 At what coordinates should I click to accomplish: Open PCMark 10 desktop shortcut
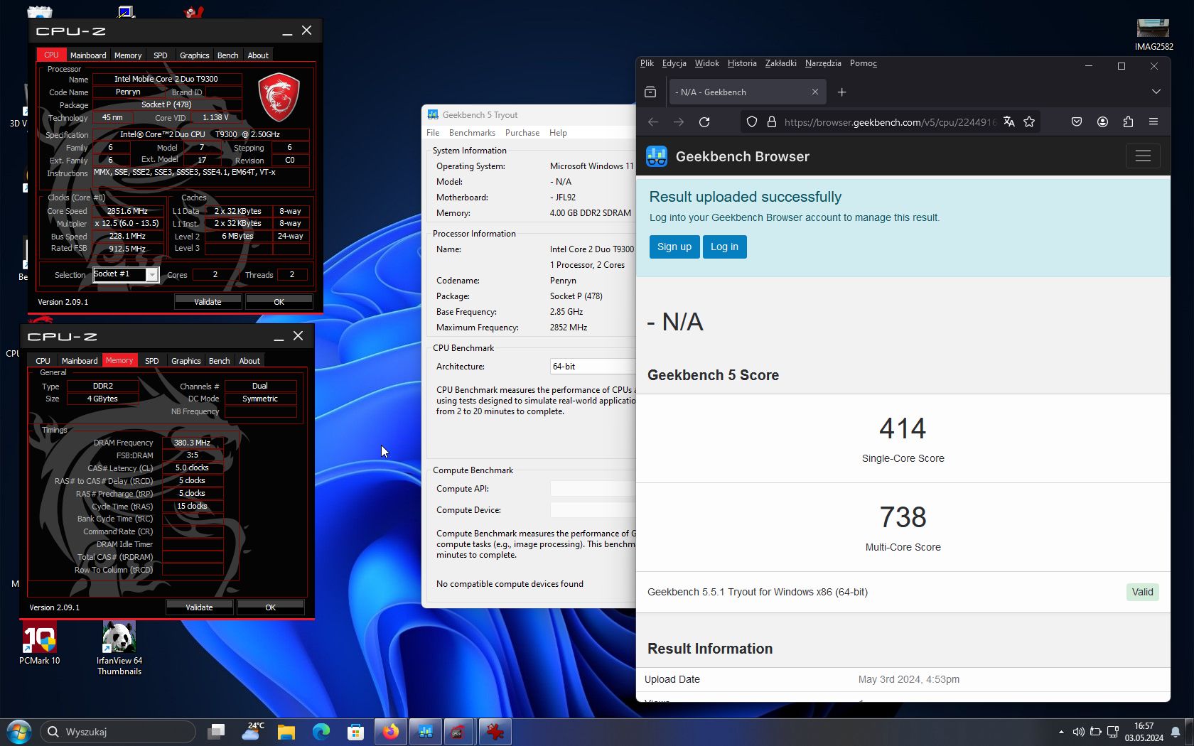(x=39, y=643)
